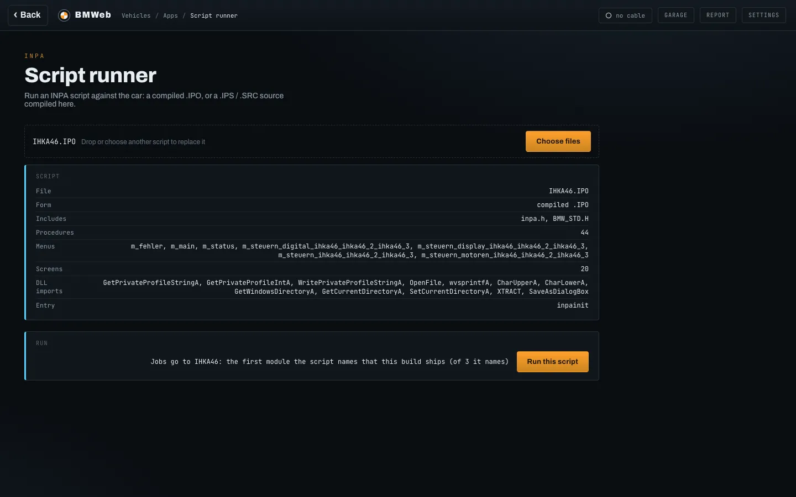Click the Script runner page heading
The width and height of the screenshot is (796, 497).
point(90,75)
